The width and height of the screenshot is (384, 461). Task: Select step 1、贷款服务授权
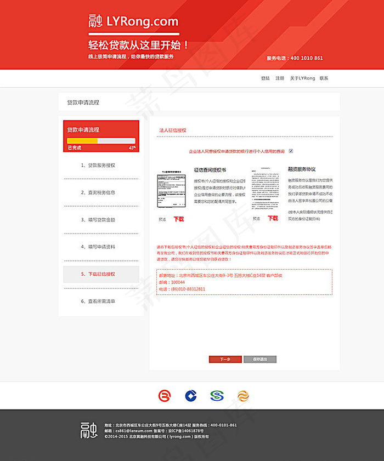click(x=98, y=165)
